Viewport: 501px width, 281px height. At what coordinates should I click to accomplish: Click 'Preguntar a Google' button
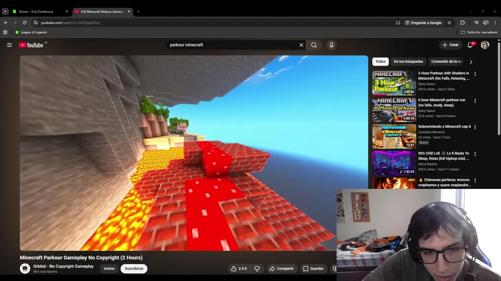[423, 23]
